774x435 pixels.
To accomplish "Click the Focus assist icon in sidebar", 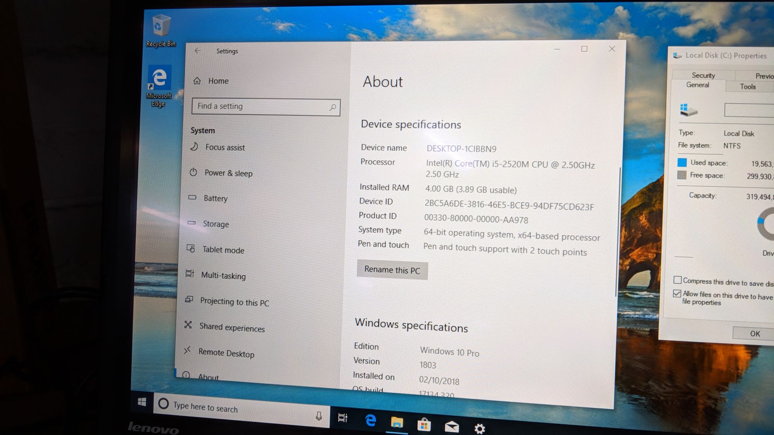I will pos(195,148).
